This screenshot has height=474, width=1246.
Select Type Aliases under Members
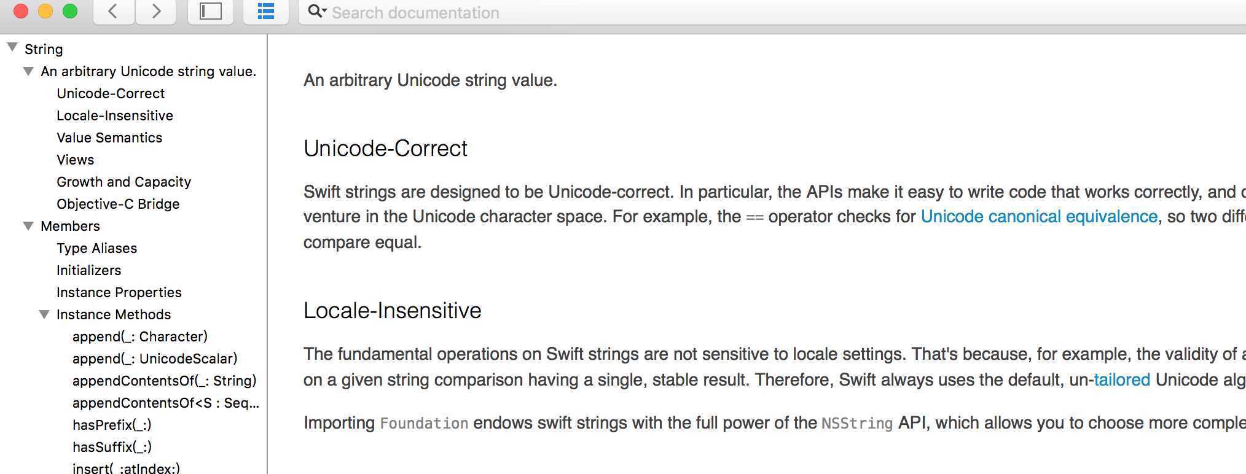pyautogui.click(x=96, y=248)
